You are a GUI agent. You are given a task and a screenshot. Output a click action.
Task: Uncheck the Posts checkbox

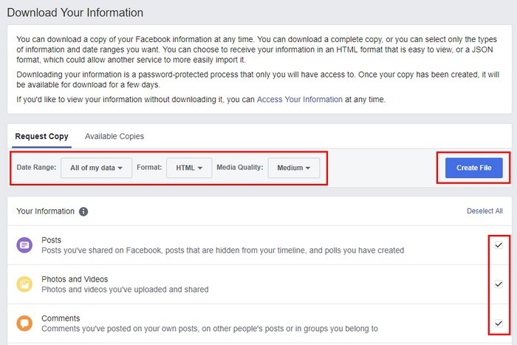pyautogui.click(x=499, y=245)
